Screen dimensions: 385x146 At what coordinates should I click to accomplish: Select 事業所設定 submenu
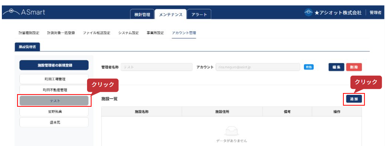pyautogui.click(x=155, y=33)
